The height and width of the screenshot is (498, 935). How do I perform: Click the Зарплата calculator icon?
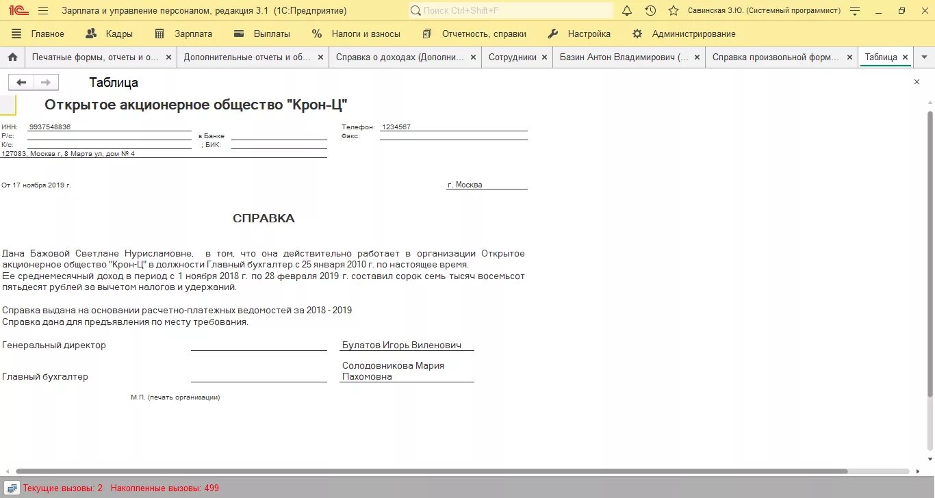(159, 34)
